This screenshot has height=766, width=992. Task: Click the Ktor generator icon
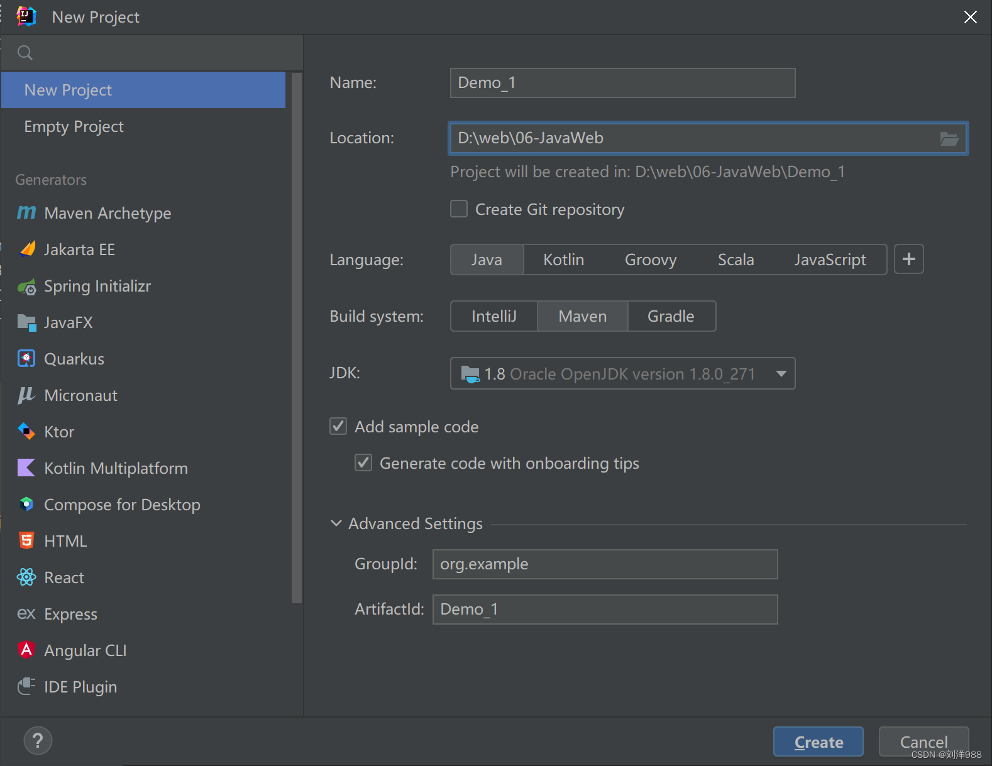[26, 432]
